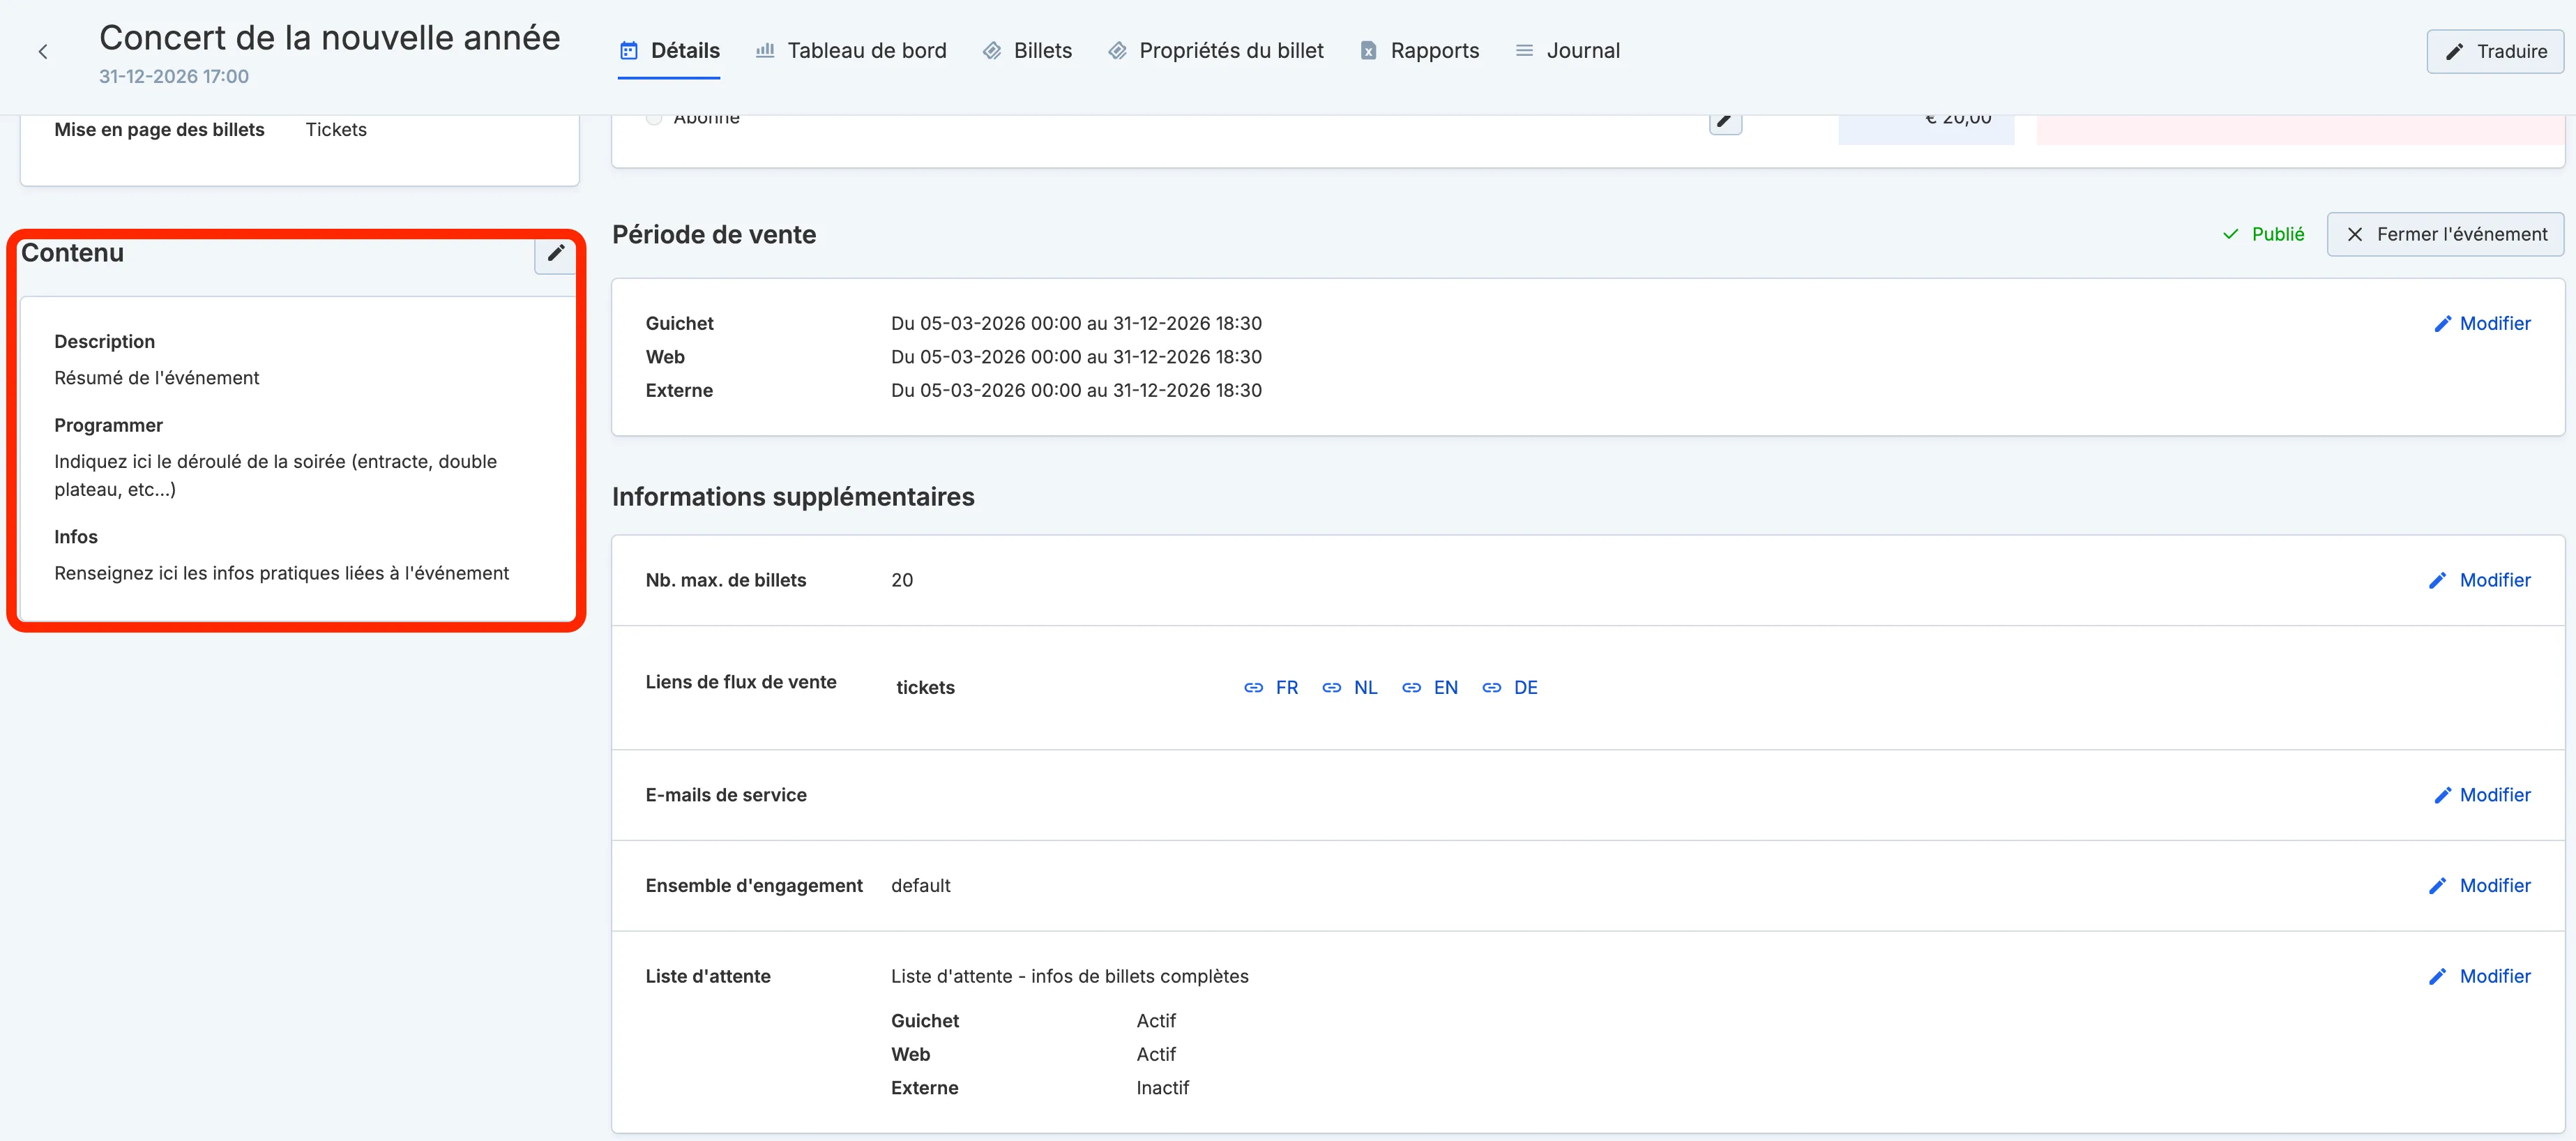The height and width of the screenshot is (1141, 2576).
Task: Click the Journal list icon
Action: pyautogui.click(x=1524, y=51)
